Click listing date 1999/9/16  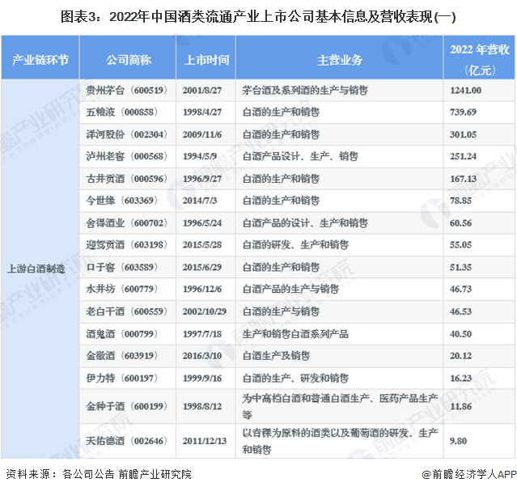(202, 378)
